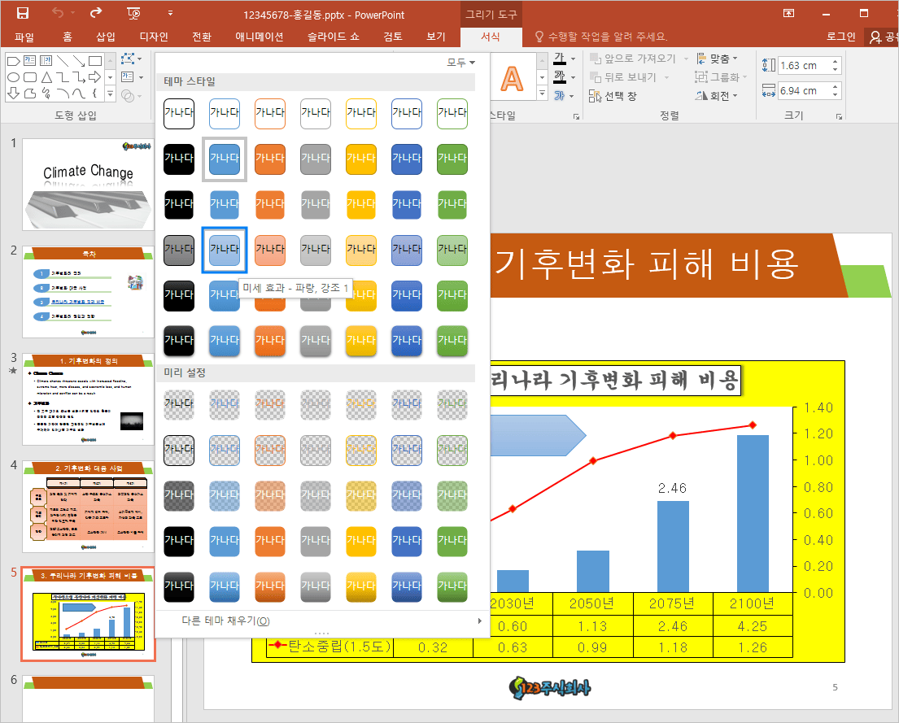Open Customize Quick Access Toolbar arrow

170,13
